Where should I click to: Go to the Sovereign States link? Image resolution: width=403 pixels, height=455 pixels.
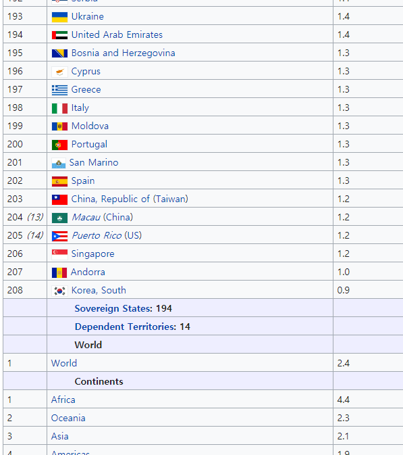113,308
